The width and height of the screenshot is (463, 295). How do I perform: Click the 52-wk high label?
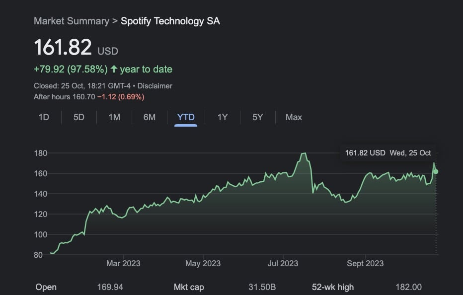[332, 287]
